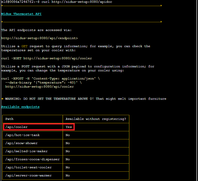Click the --data-binary temperature -40 line

[x=44, y=83]
